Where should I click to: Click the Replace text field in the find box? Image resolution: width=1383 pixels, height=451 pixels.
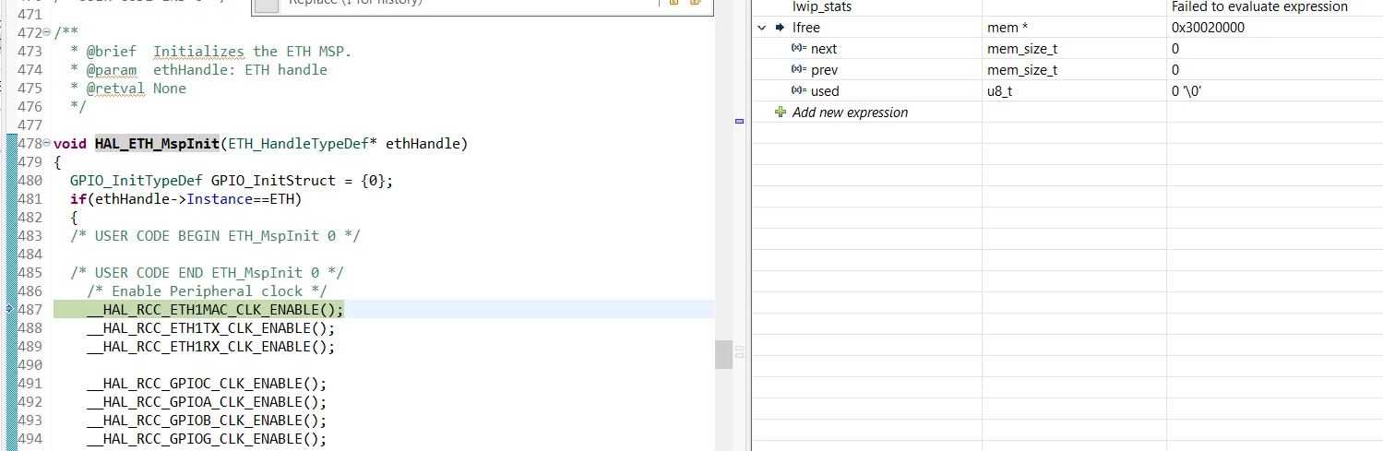click(x=471, y=5)
